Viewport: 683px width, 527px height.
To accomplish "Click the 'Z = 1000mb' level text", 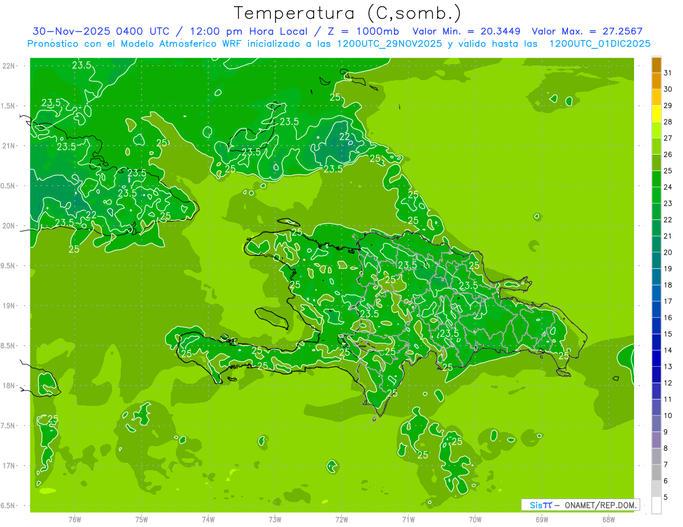I will pyautogui.click(x=361, y=31).
